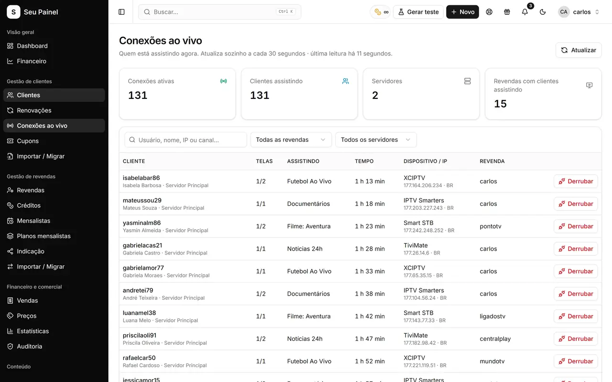612x382 pixels.
Task: Open Dashboard in the sidebar
Action: (54, 46)
